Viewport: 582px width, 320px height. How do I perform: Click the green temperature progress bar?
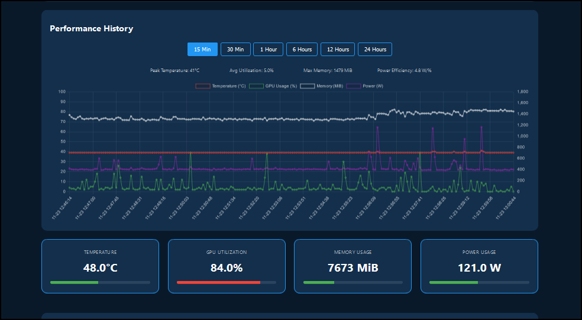[75, 282]
